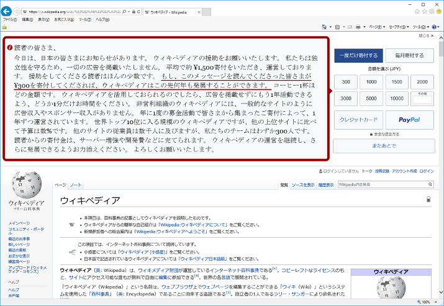Choose the 5000 yen amount
This screenshot has height=306, width=444.
tap(371, 99)
